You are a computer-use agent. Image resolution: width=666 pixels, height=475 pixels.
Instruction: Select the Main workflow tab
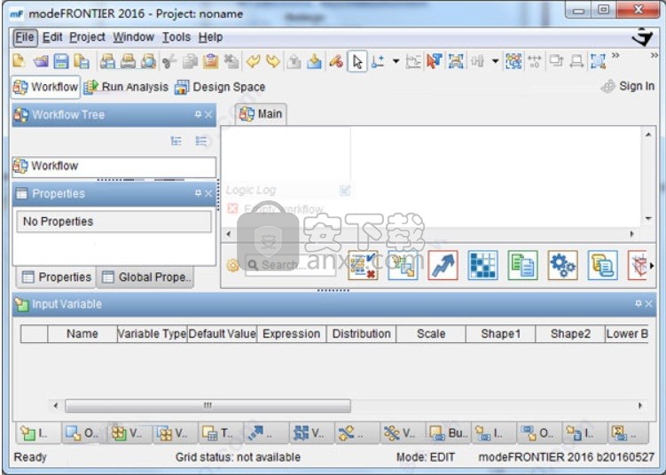pos(261,114)
